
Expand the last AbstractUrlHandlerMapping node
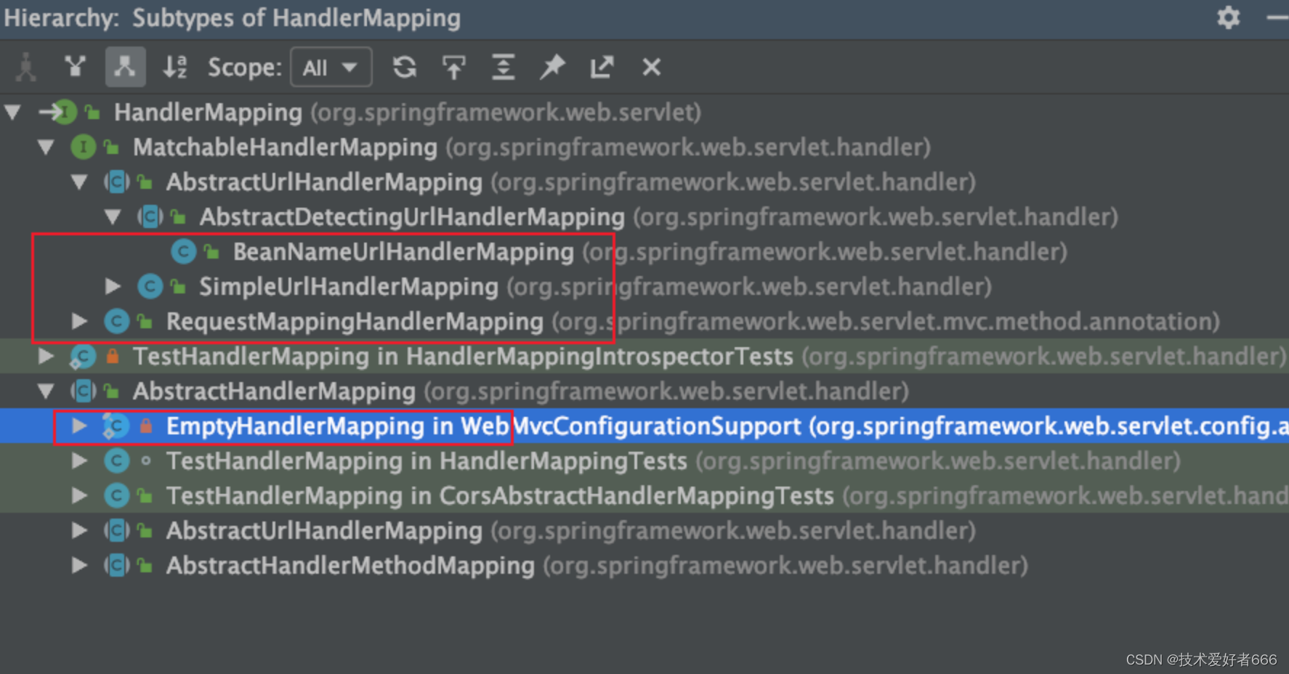(x=79, y=531)
